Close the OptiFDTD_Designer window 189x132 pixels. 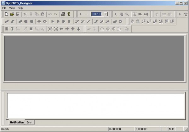click(x=186, y=3)
